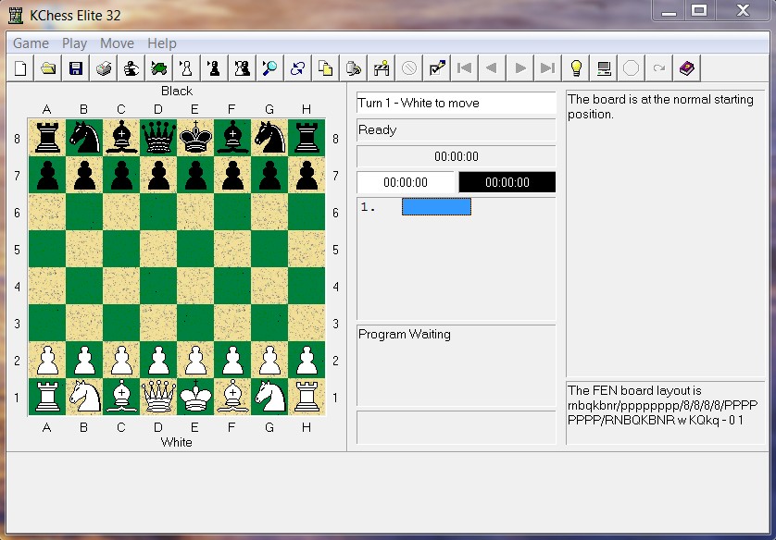Open the Play menu
Image resolution: width=776 pixels, height=540 pixels.
(x=74, y=43)
